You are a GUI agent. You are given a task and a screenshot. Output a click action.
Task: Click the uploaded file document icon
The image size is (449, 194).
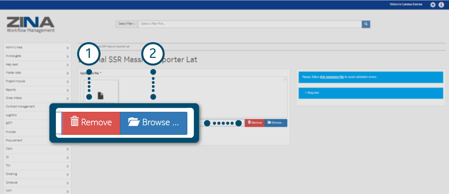tap(101, 96)
